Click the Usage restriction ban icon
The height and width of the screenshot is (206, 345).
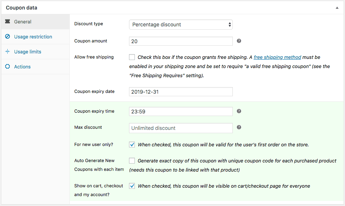coord(7,36)
